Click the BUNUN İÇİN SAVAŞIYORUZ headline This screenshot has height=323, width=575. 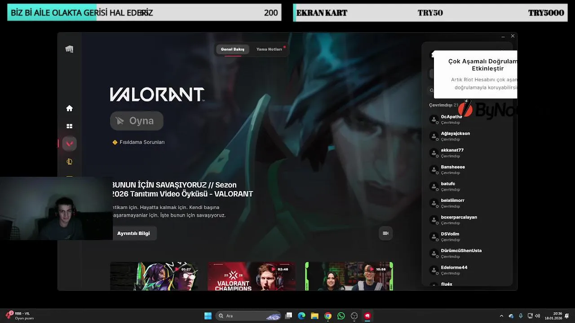click(182, 189)
